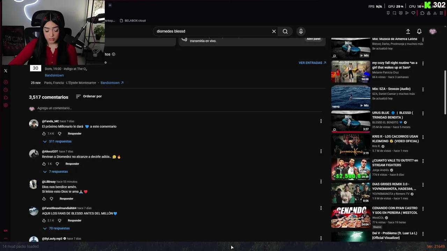
Task: Open options for CENANDO CON RYAN CASTRO video
Action: pos(423,209)
